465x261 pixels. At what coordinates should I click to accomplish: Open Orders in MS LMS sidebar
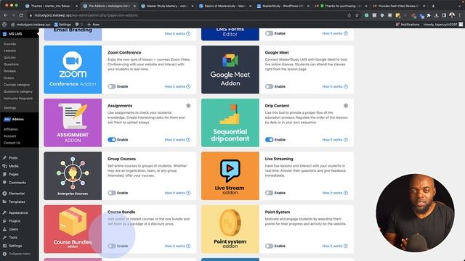point(9,78)
